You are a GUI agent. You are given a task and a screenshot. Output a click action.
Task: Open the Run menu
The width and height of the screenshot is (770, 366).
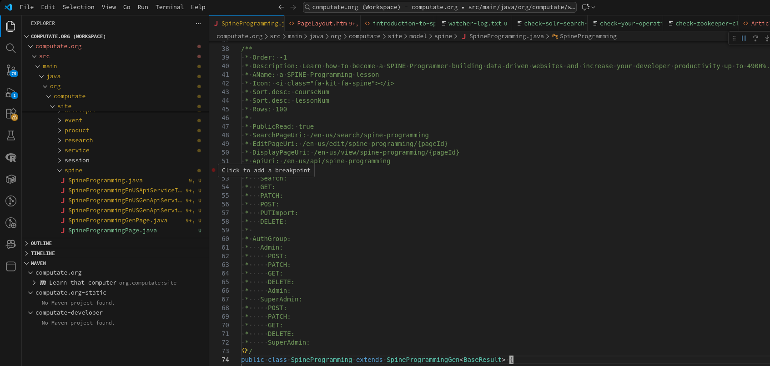[143, 7]
